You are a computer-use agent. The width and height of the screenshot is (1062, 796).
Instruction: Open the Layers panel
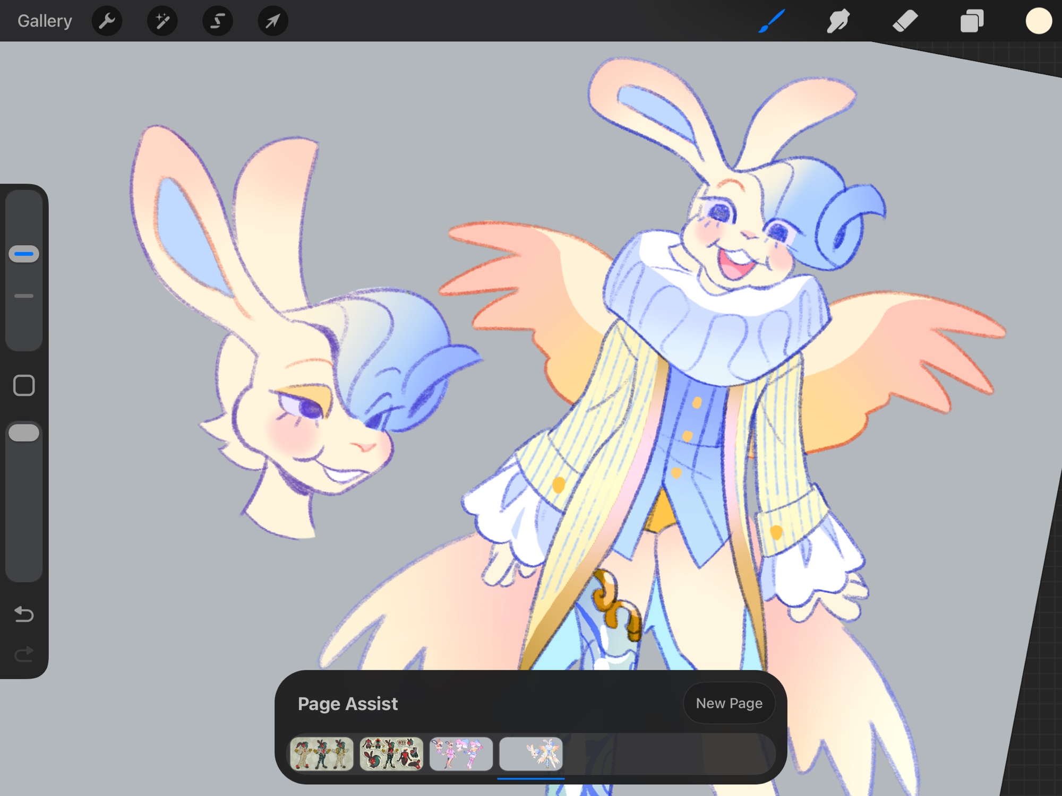[x=972, y=21]
